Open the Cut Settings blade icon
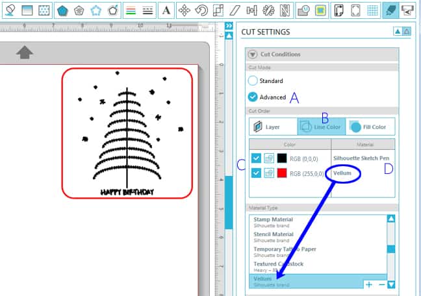This screenshot has width=421, height=296. 390,10
